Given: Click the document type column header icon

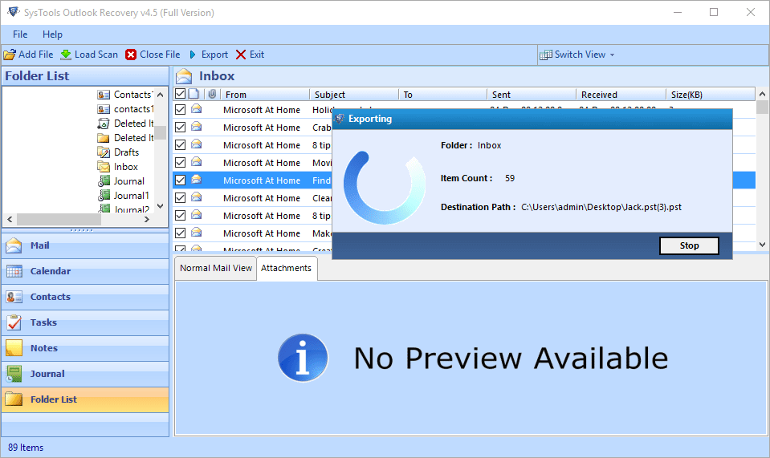Looking at the screenshot, I should [194, 94].
